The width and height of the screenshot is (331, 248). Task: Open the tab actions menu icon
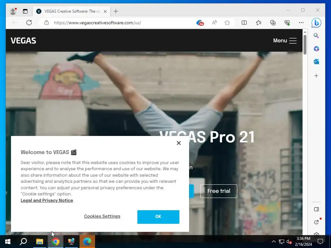25,11
